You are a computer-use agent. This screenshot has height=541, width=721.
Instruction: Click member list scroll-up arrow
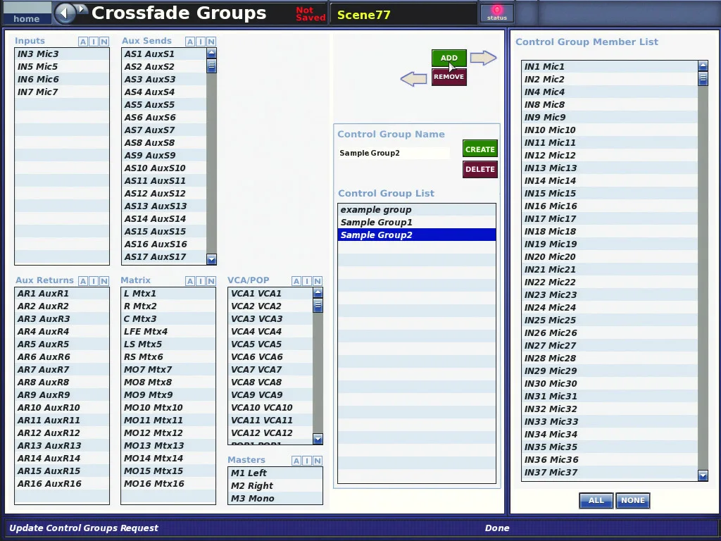tap(703, 66)
